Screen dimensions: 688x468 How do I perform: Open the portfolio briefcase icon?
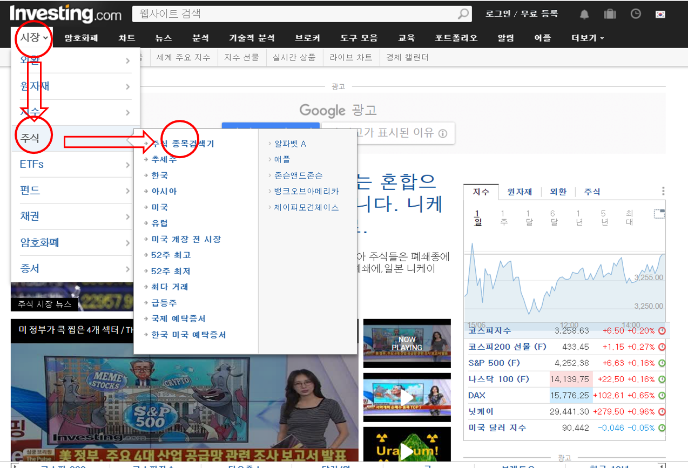tap(610, 14)
